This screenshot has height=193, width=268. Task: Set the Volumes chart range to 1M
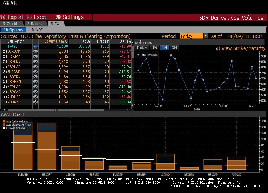[x=165, y=48]
